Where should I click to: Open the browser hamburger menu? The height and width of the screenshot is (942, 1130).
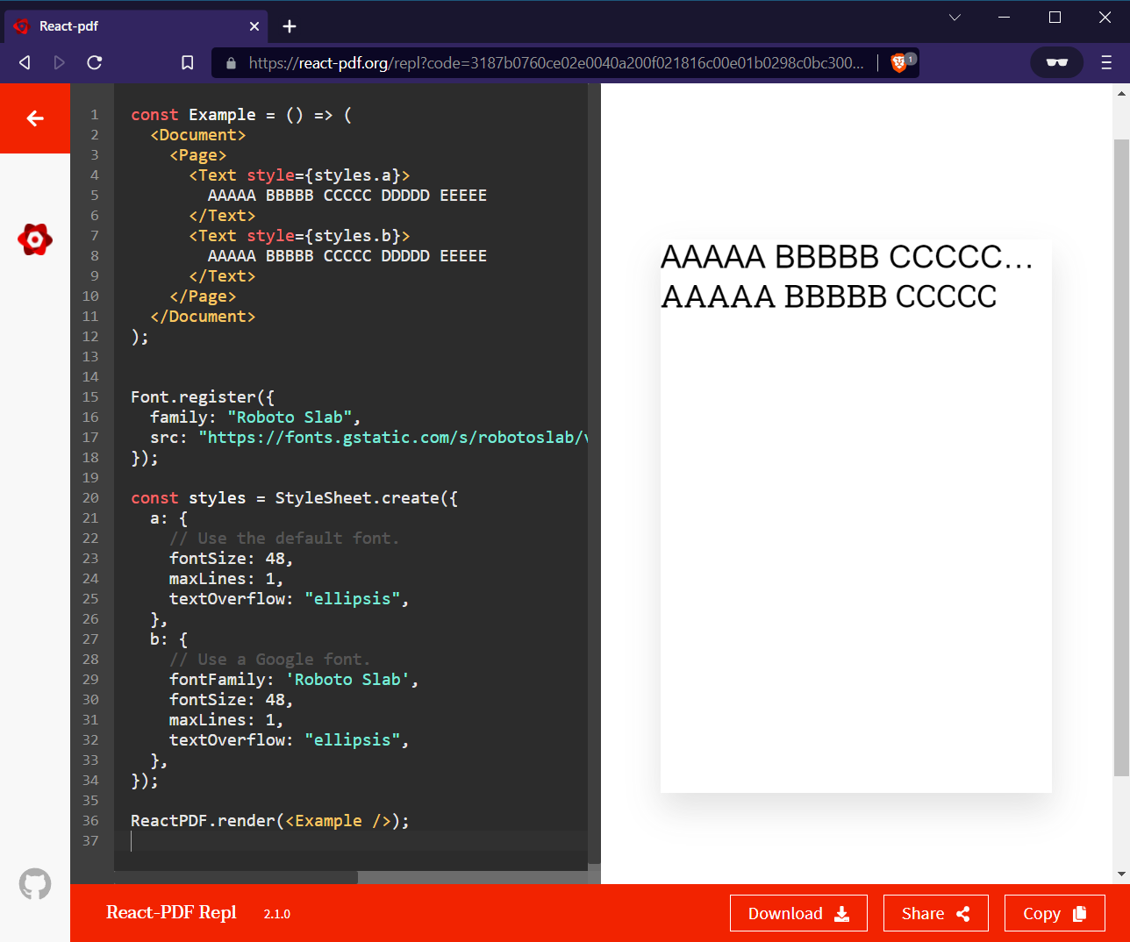[x=1107, y=62]
